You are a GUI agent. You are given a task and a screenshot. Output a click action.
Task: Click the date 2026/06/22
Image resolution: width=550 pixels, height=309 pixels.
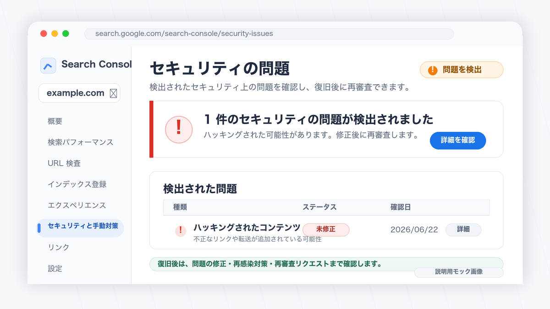[x=414, y=230]
